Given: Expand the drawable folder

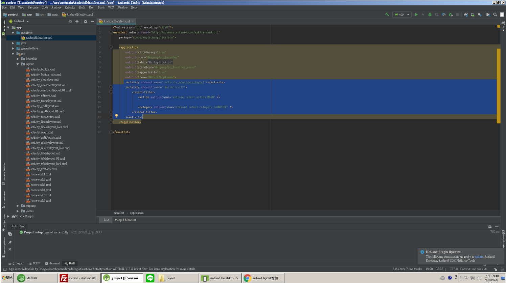Looking at the screenshot, I should pos(18,59).
